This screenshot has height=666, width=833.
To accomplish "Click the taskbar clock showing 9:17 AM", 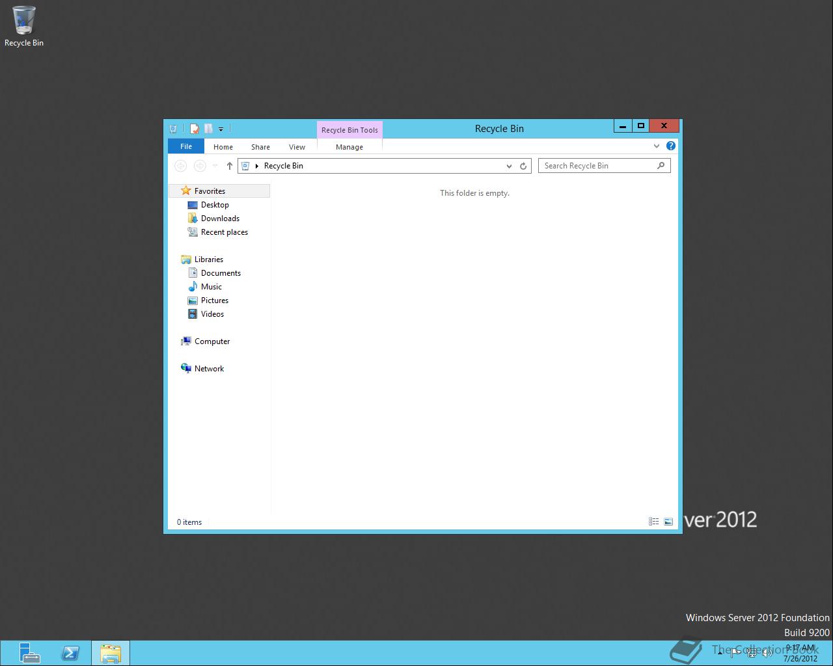I will click(800, 653).
